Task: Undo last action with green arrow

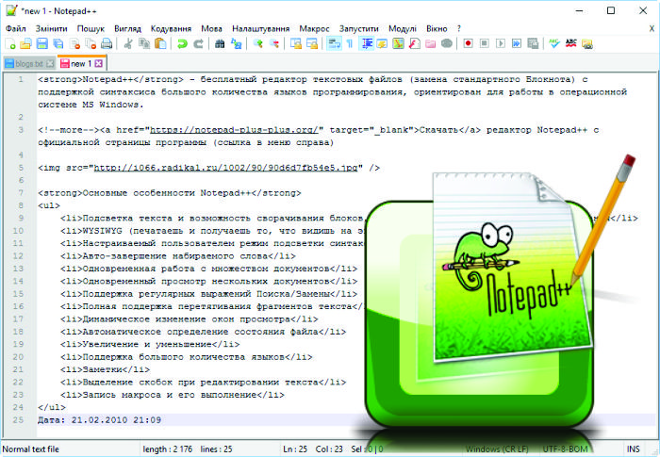Action: pyautogui.click(x=182, y=43)
